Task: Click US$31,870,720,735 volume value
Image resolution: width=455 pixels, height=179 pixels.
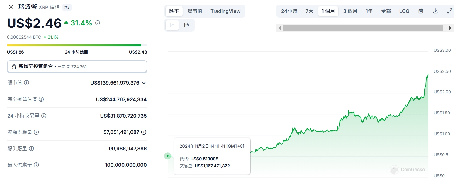Action: pos(123,116)
